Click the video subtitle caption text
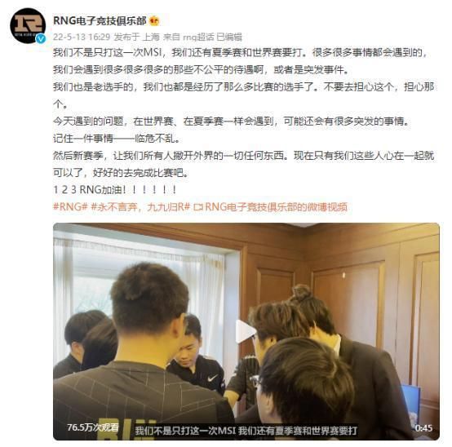The image size is (452, 447). coord(246,431)
